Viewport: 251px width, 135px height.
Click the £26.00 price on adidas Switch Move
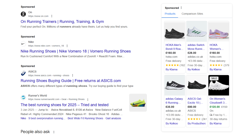192,53
